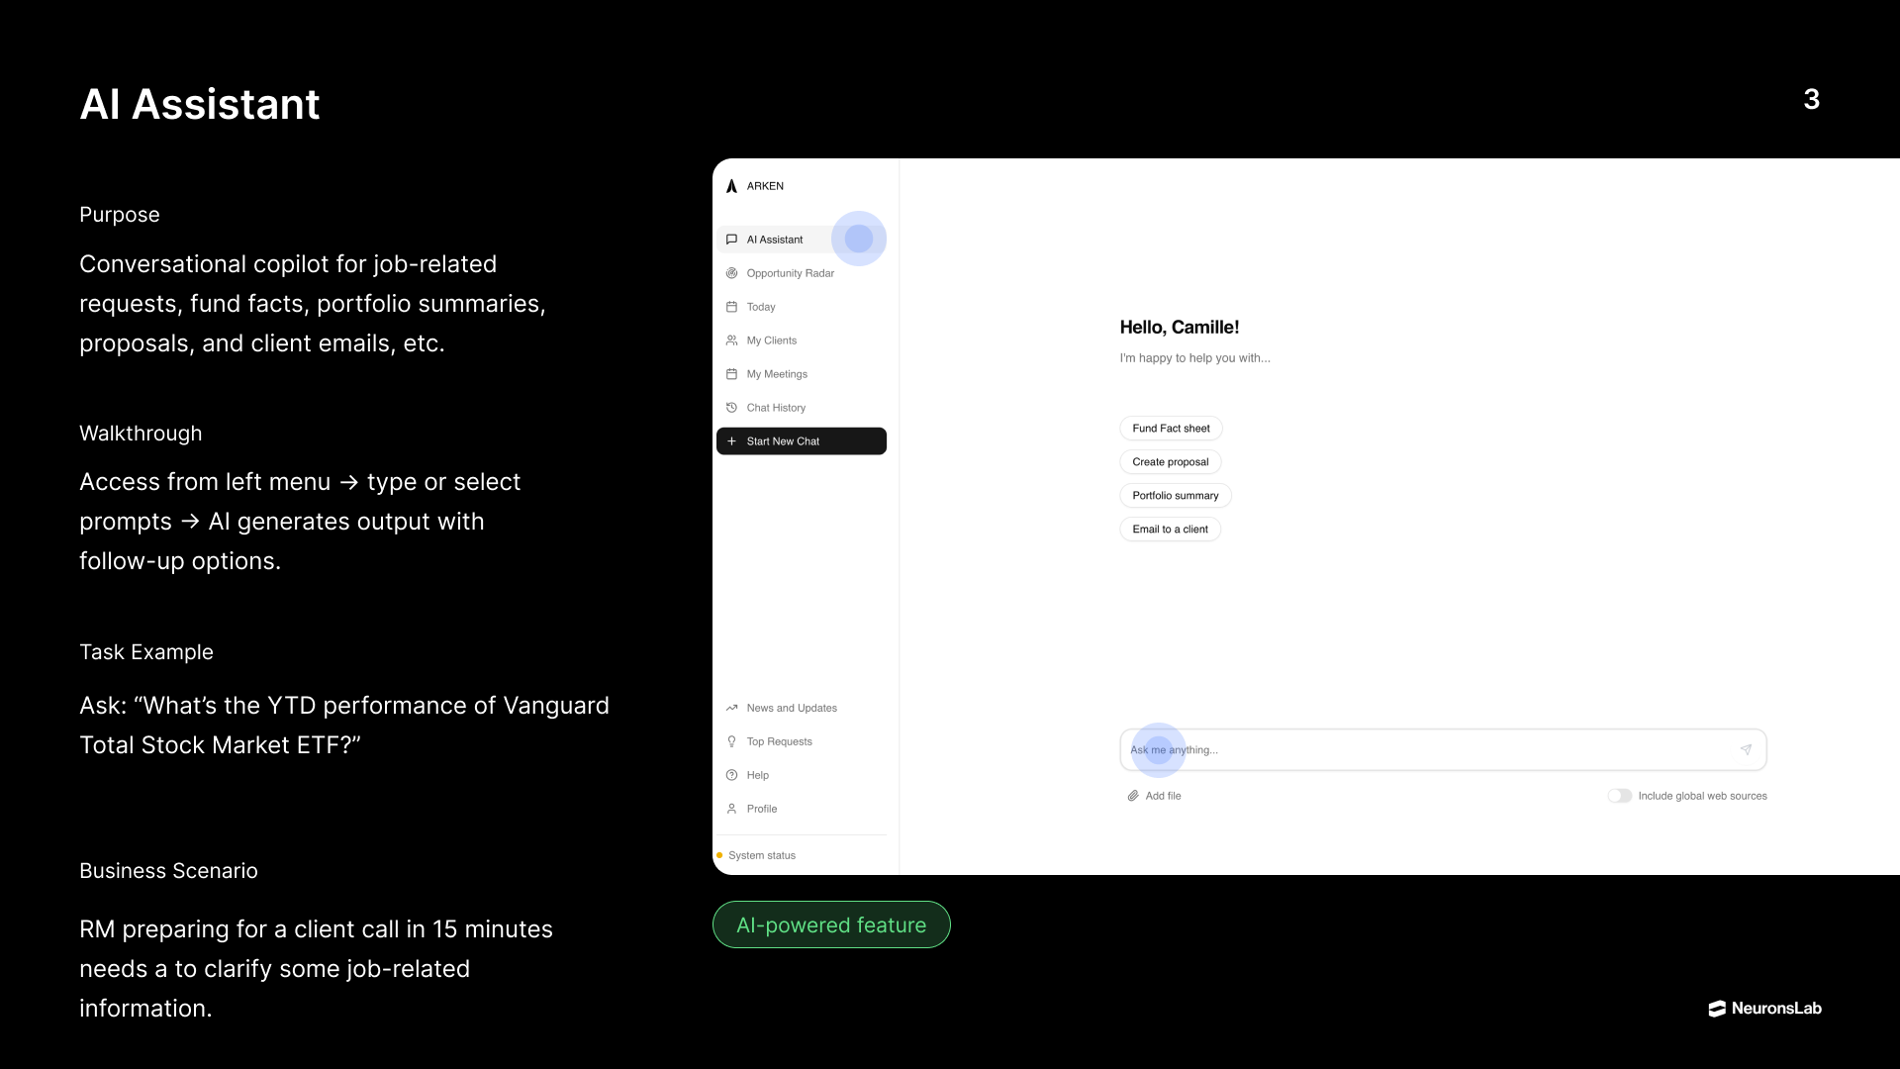The image size is (1900, 1069).
Task: Click the Opportunity Radar icon
Action: (731, 273)
